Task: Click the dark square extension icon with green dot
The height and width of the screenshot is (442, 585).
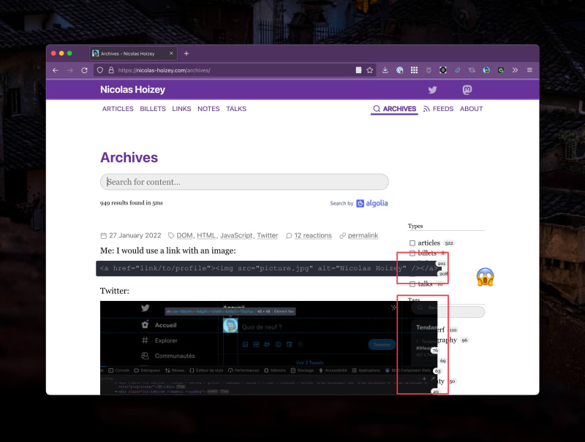Action: [x=501, y=70]
